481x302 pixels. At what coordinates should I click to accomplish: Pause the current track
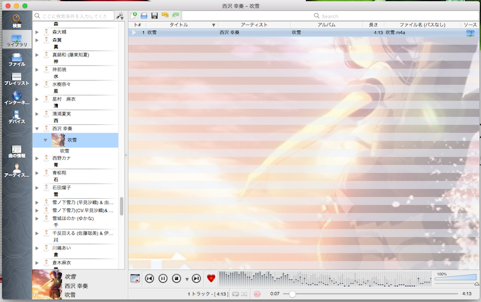click(163, 278)
